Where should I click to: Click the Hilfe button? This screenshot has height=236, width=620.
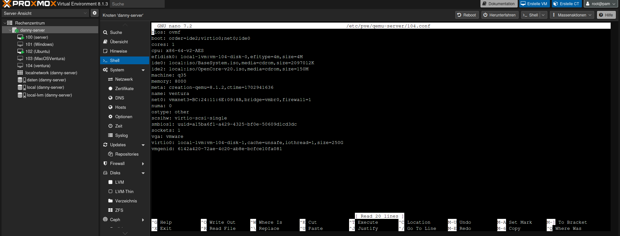(606, 15)
